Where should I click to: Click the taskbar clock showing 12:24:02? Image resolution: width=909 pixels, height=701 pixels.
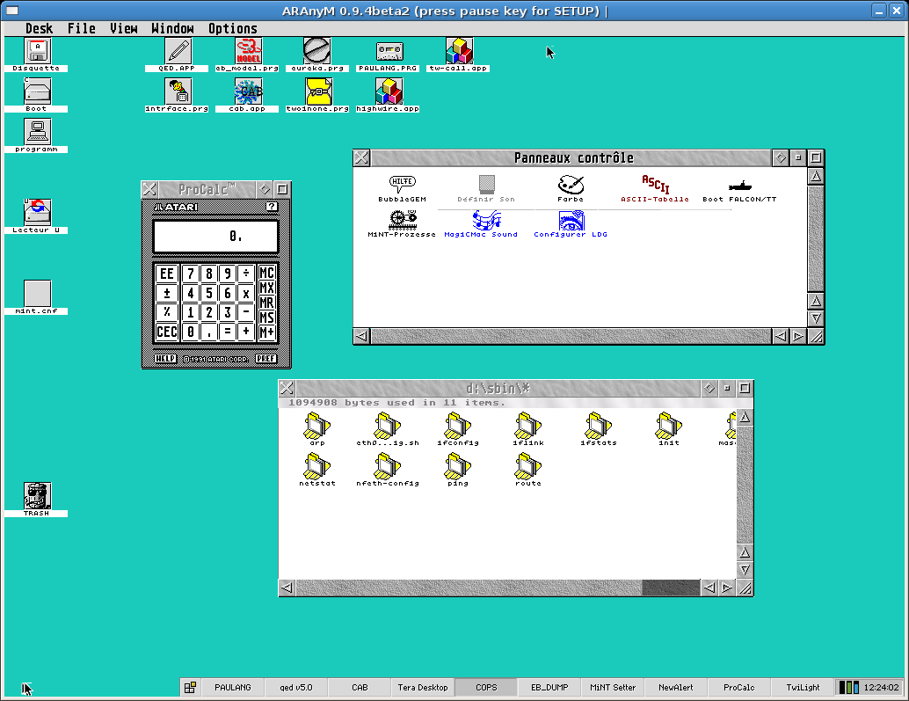point(881,688)
